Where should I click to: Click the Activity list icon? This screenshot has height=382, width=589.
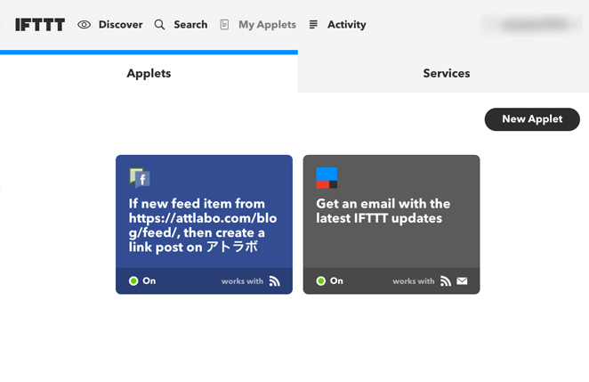(313, 25)
